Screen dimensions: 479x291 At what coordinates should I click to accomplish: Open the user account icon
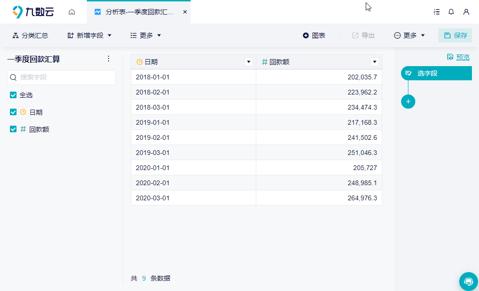point(466,12)
